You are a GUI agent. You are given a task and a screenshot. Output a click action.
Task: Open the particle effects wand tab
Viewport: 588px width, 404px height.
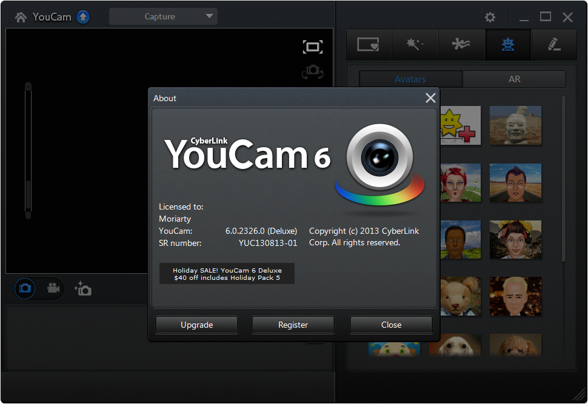415,44
